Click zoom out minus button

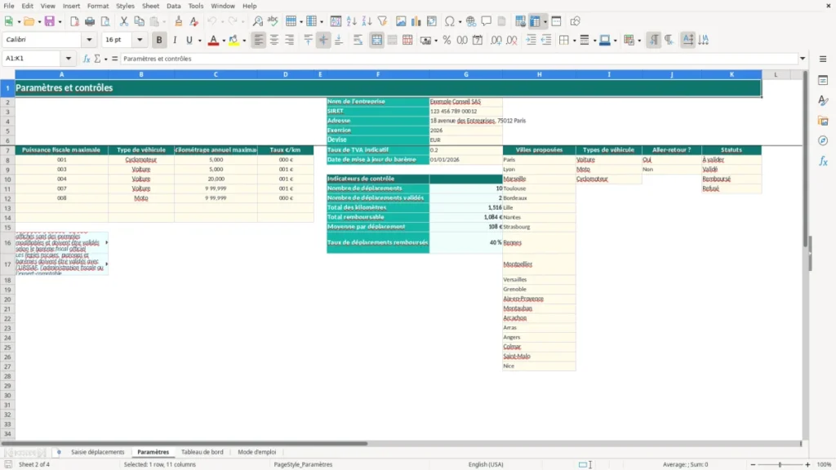(753, 464)
